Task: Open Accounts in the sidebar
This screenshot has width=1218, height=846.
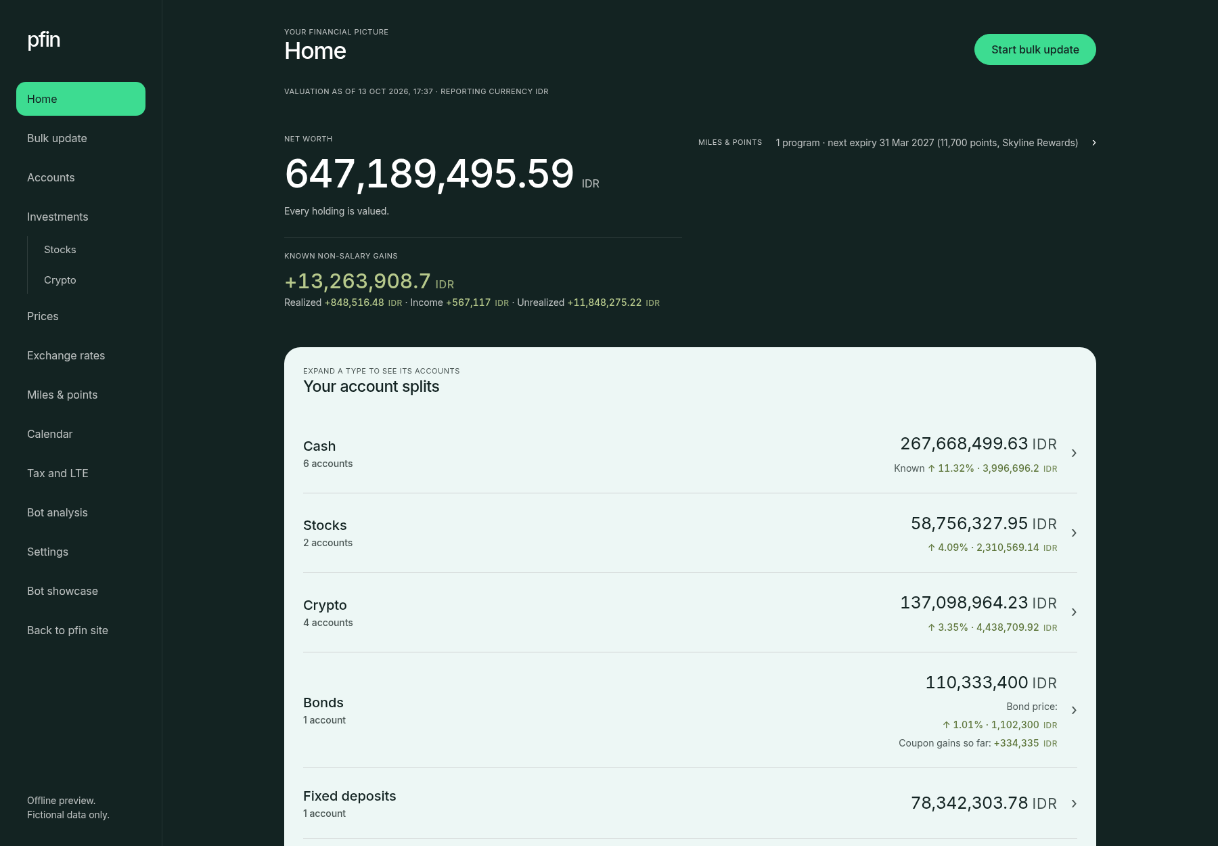Action: point(81,177)
